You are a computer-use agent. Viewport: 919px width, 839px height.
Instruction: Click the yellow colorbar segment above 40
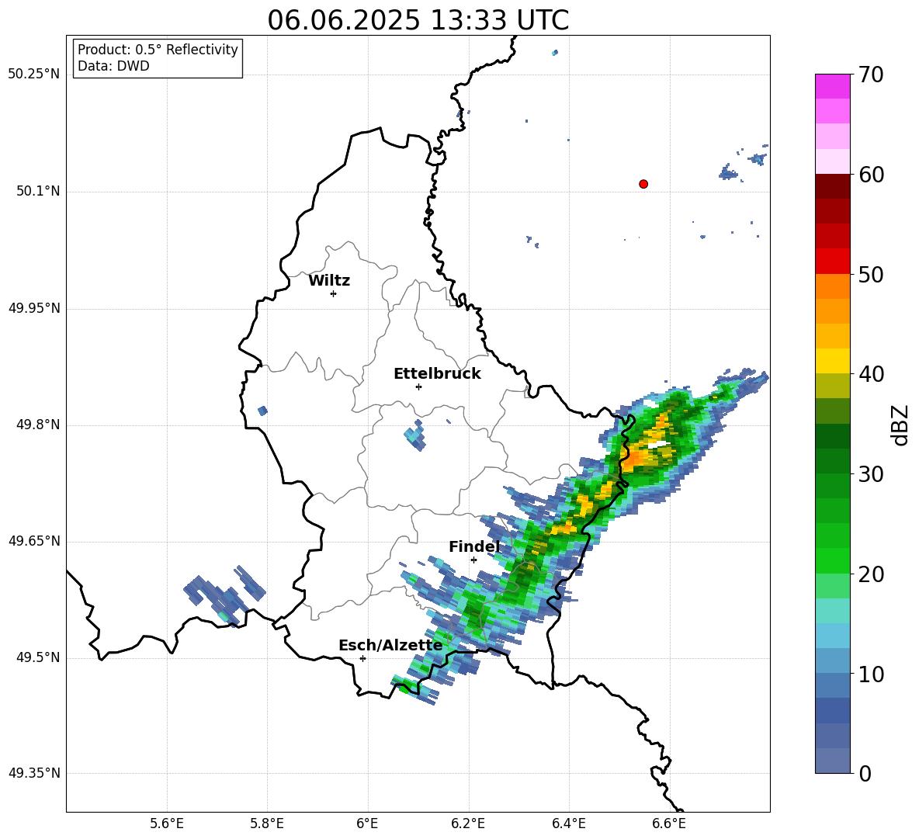point(833,361)
